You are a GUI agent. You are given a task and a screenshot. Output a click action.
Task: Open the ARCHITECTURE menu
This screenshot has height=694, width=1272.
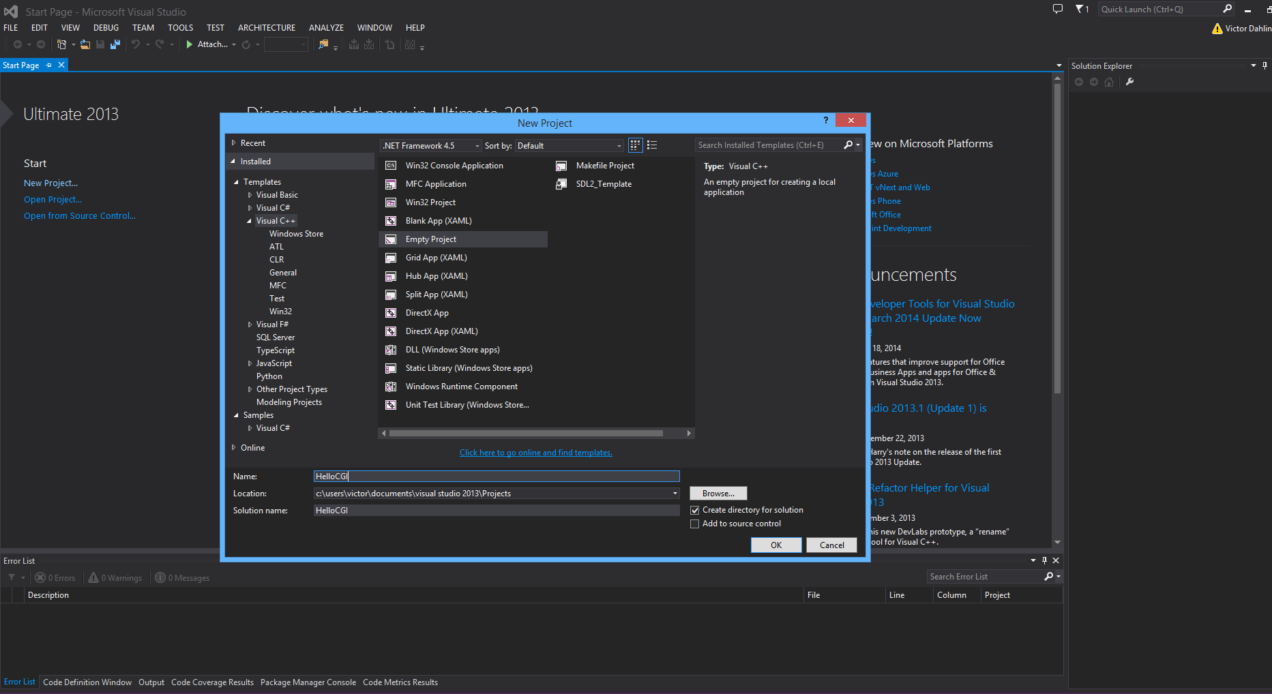click(267, 28)
